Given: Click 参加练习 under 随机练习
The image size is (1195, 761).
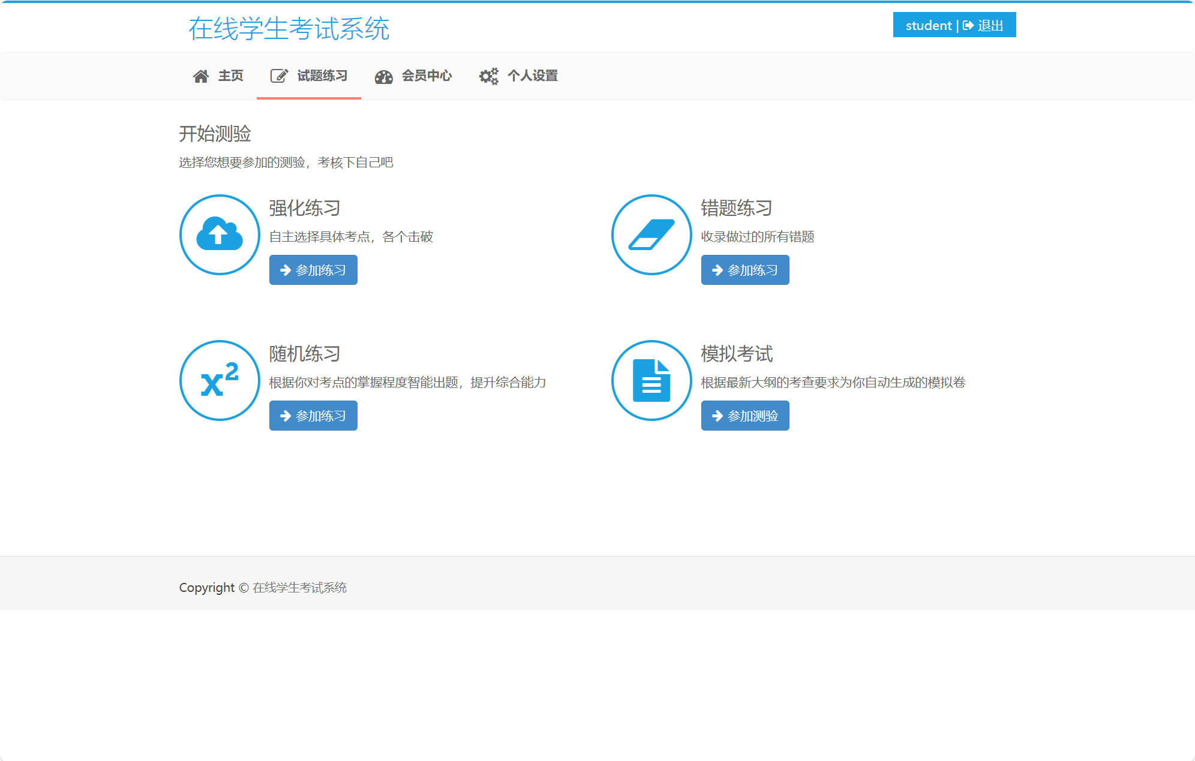Looking at the screenshot, I should click(313, 415).
